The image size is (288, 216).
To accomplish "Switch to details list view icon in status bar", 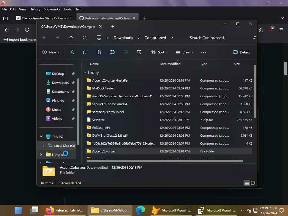I will click(x=247, y=183).
